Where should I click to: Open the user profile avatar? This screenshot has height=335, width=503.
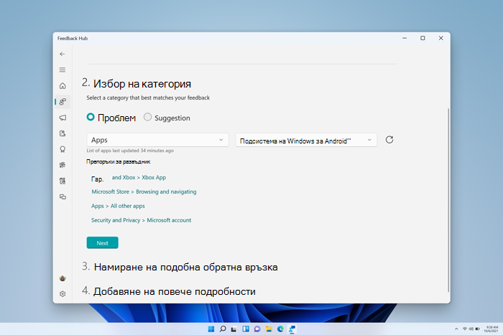[x=63, y=278]
